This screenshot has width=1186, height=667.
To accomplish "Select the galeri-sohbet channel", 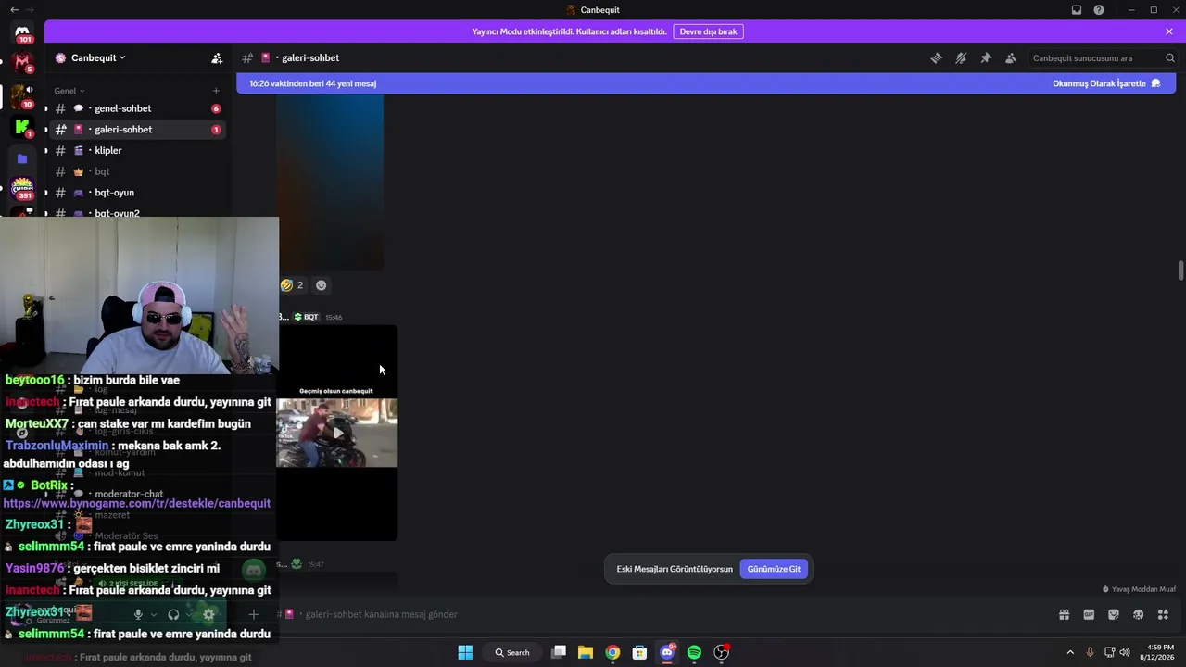I will click(135, 130).
